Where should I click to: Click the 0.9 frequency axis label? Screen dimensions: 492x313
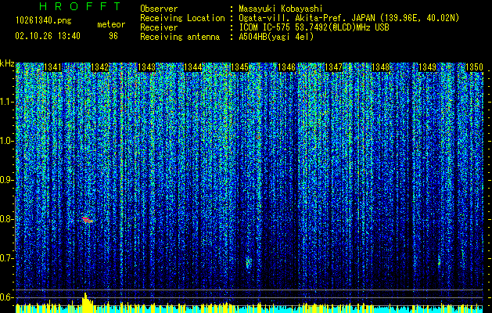5,180
